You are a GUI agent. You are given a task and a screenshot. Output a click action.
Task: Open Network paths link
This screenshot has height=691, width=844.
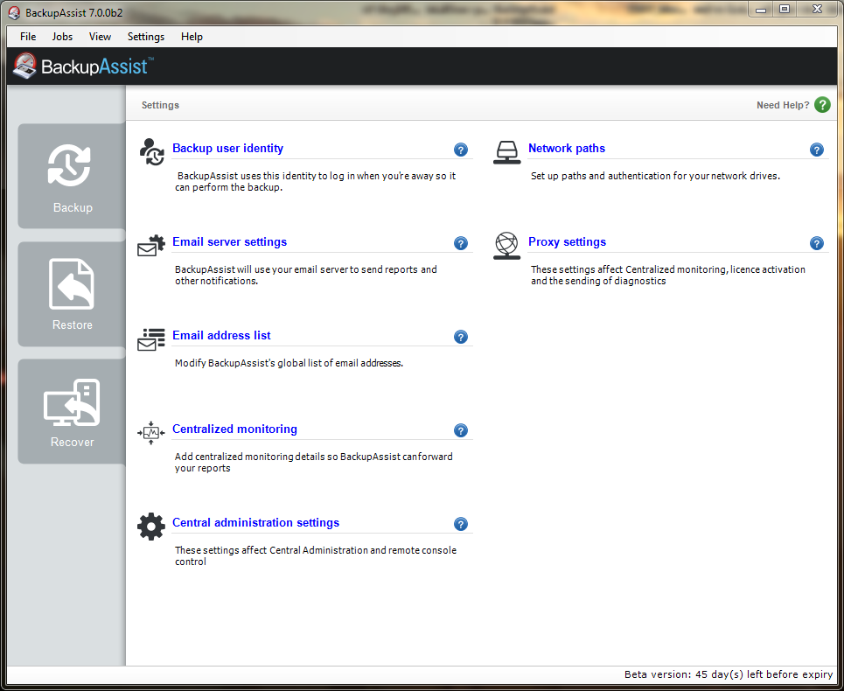pos(567,148)
